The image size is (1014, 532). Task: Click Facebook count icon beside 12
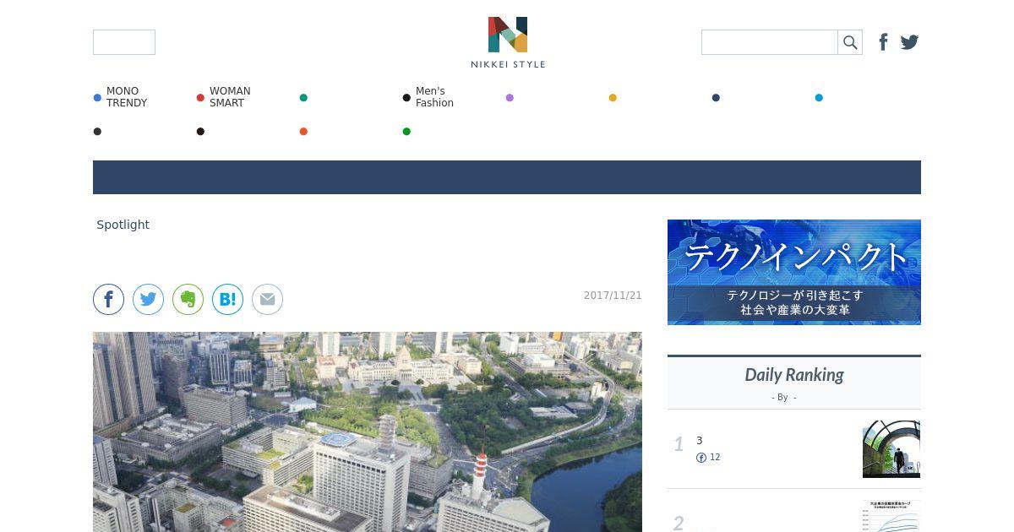coord(701,458)
